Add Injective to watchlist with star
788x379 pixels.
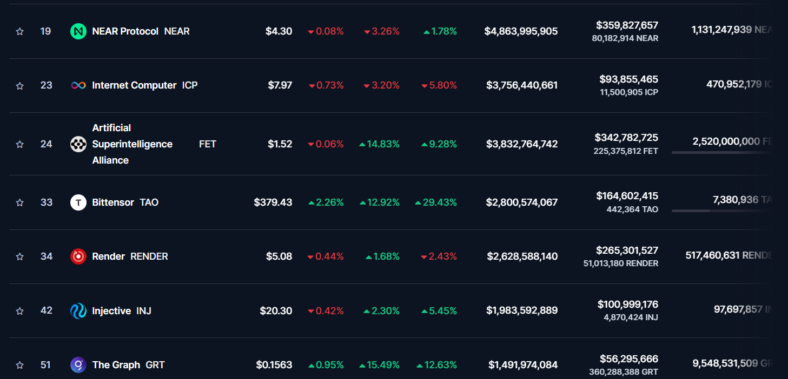click(x=20, y=311)
